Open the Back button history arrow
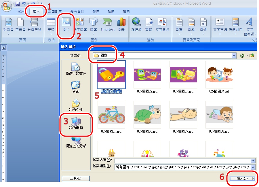Screen dimensions: 259x187 point(247,56)
